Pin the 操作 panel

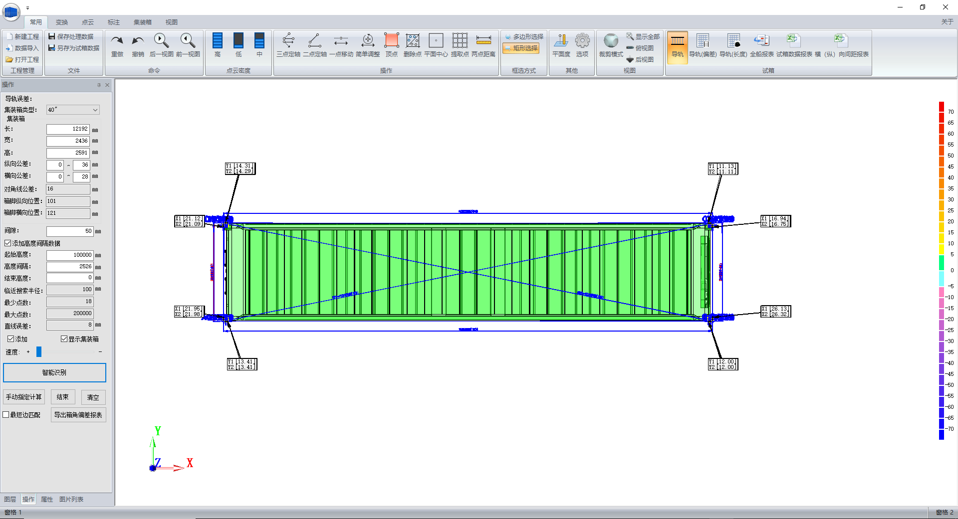tap(99, 85)
